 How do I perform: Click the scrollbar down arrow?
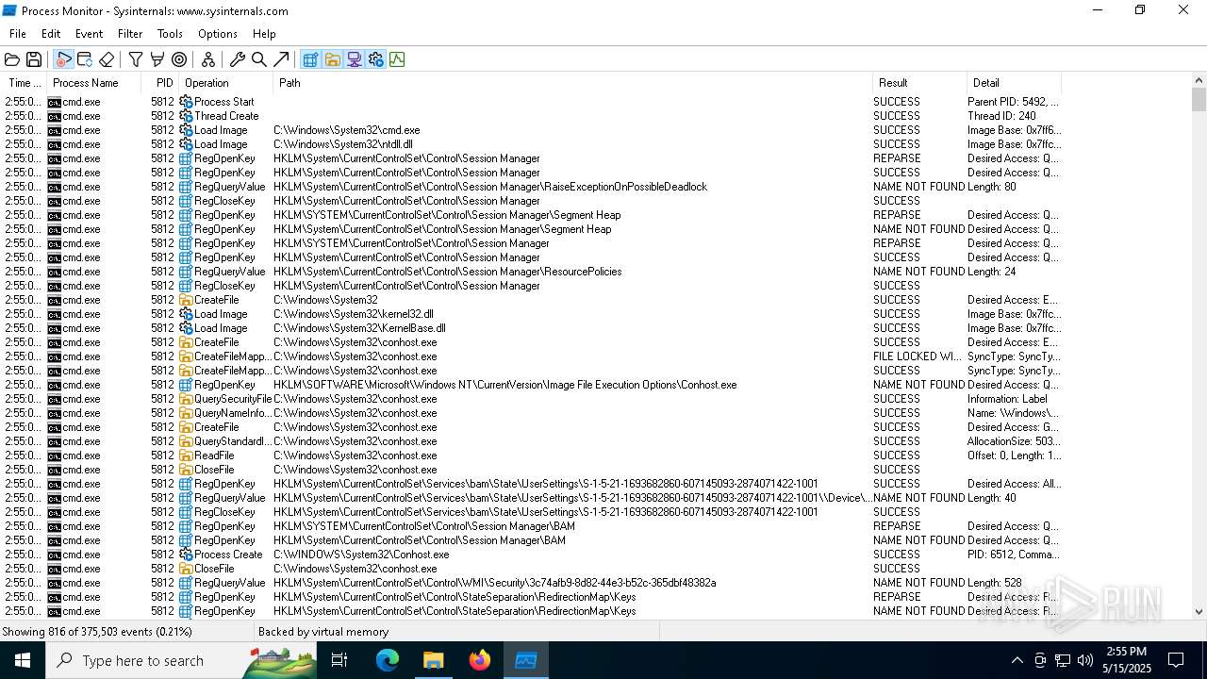1199,611
